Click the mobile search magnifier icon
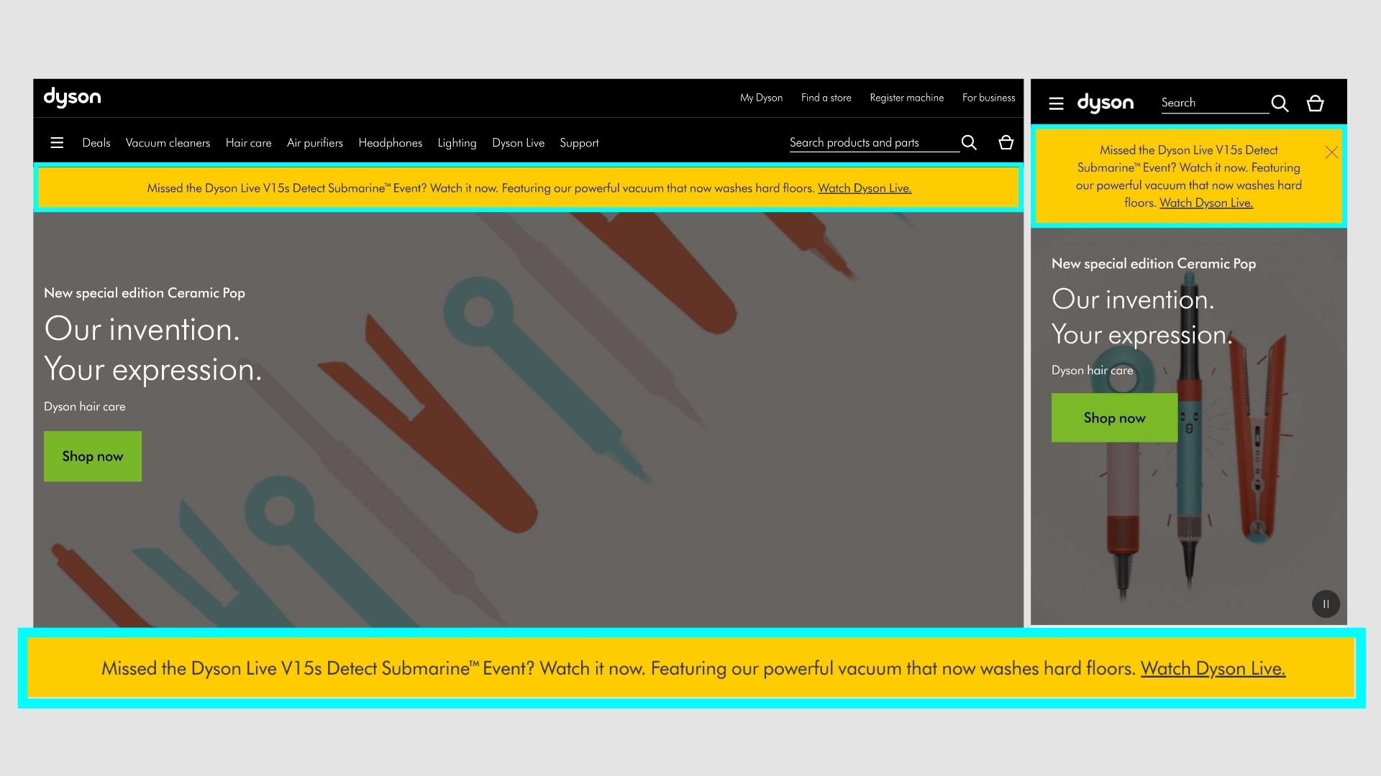The height and width of the screenshot is (776, 1381). point(1280,103)
